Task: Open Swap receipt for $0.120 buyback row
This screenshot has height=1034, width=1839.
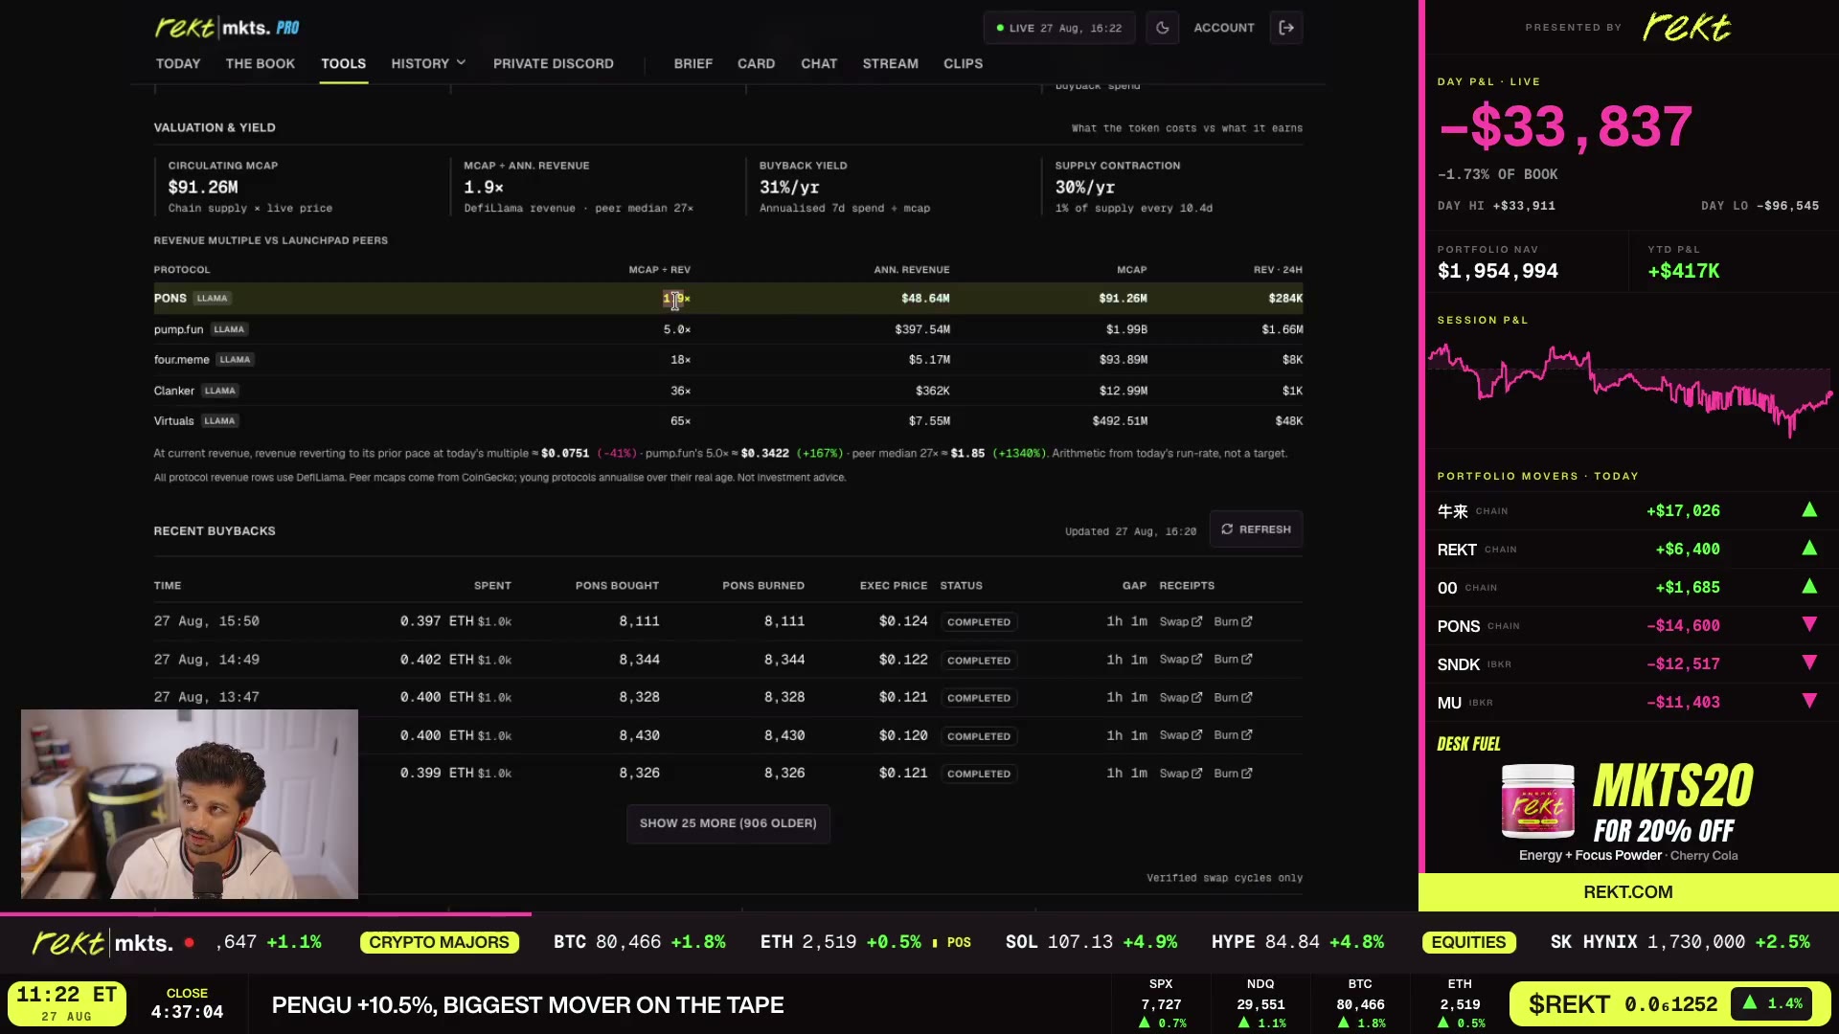Action: pyautogui.click(x=1180, y=735)
